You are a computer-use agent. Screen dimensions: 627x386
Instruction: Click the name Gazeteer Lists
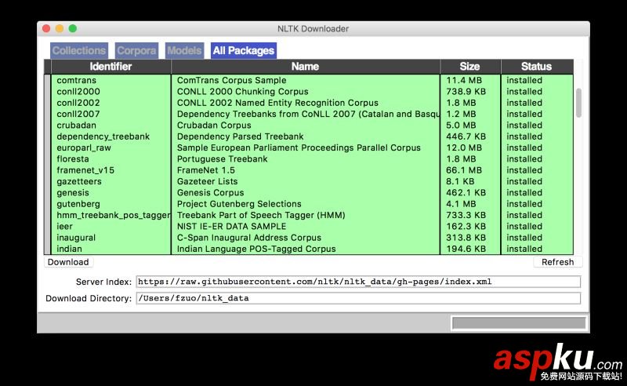pyautogui.click(x=207, y=181)
